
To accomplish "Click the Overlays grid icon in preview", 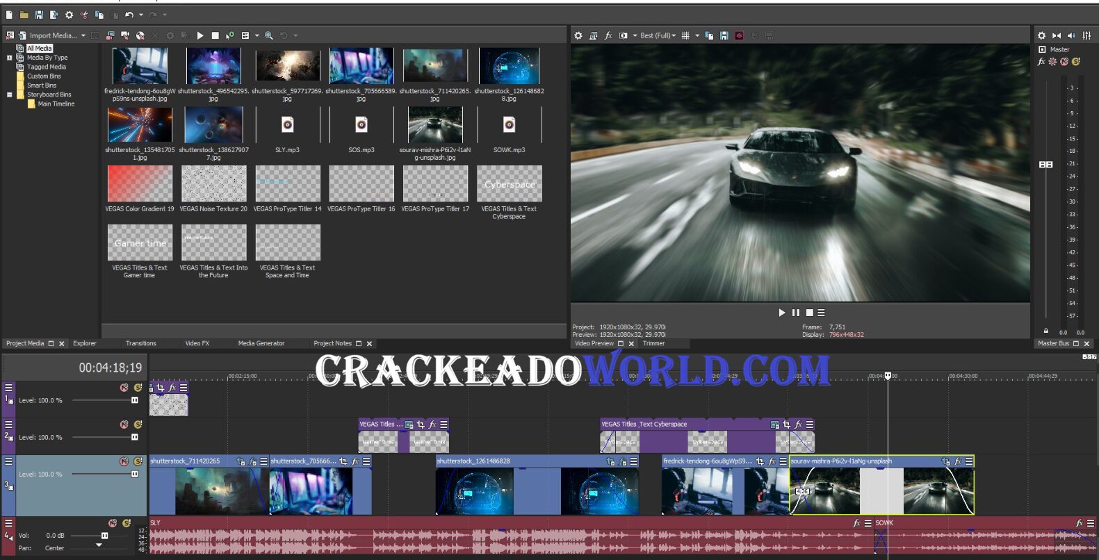I will tap(685, 35).
